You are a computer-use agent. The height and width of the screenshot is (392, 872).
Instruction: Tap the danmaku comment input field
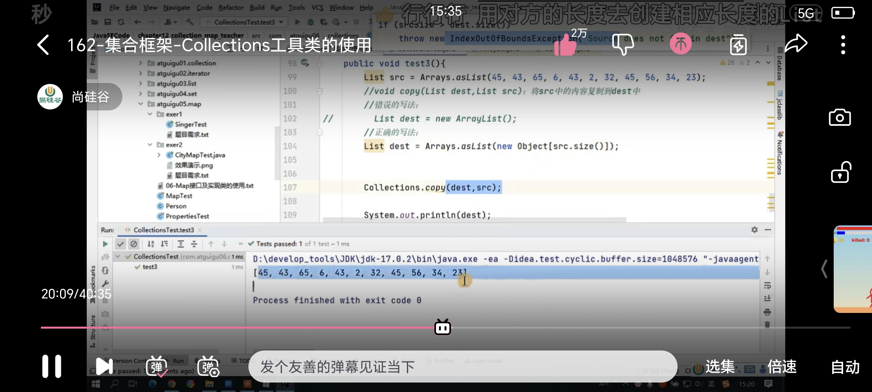click(463, 367)
